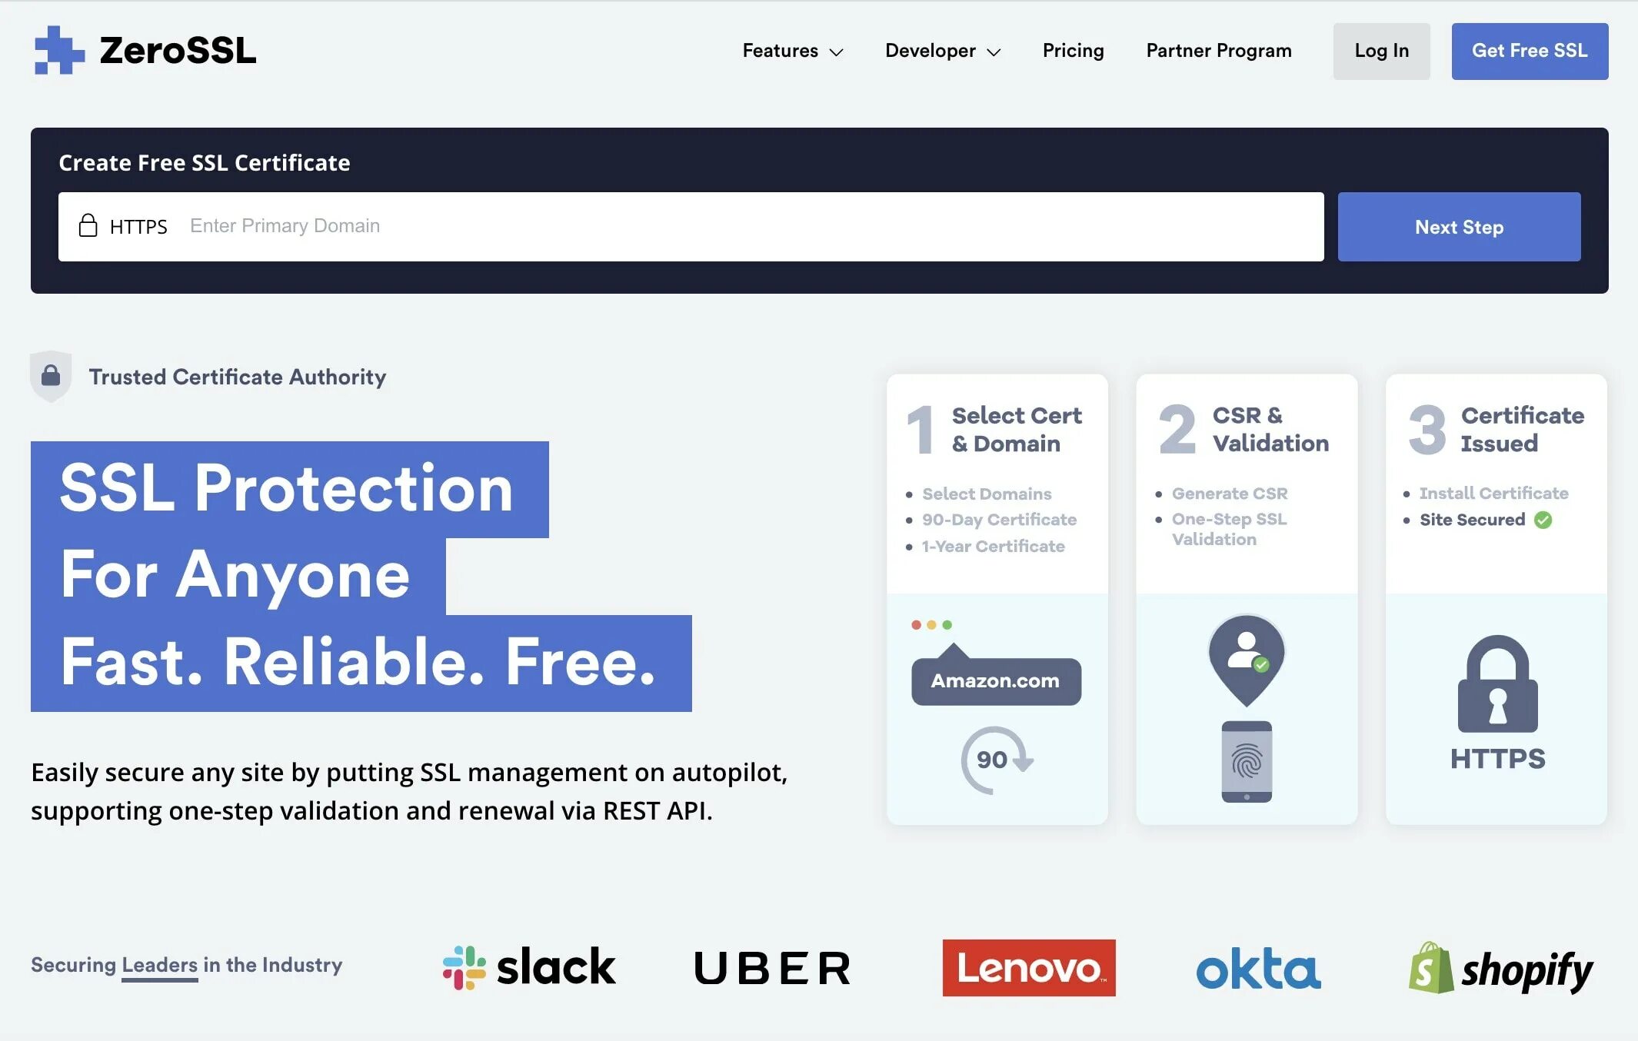This screenshot has width=1638, height=1041.
Task: Click the HTTPS lock icon in input
Action: pos(88,225)
